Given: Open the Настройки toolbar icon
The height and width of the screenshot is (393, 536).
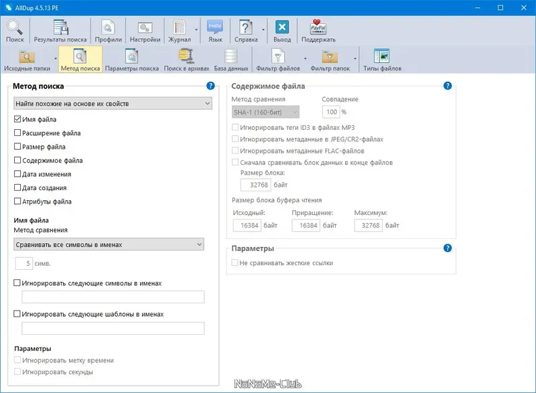Looking at the screenshot, I should point(145,28).
